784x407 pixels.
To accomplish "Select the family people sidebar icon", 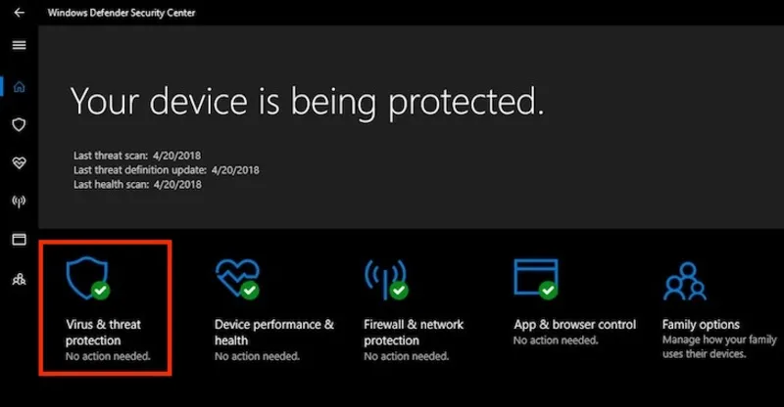I will click(19, 279).
